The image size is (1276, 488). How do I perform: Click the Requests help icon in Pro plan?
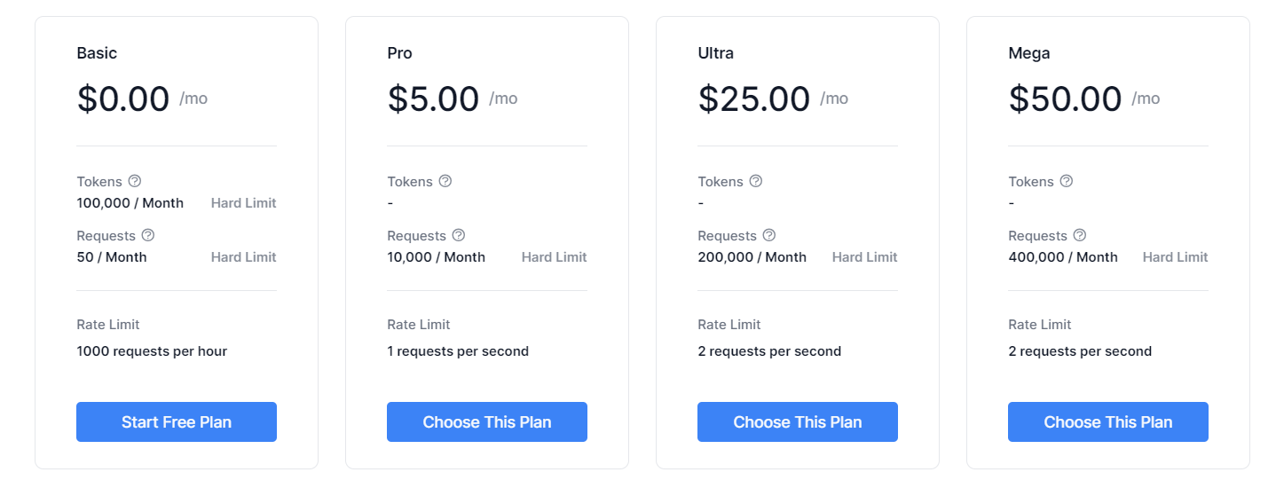click(x=459, y=235)
